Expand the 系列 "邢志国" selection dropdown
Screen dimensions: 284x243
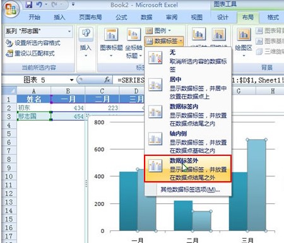69,32
